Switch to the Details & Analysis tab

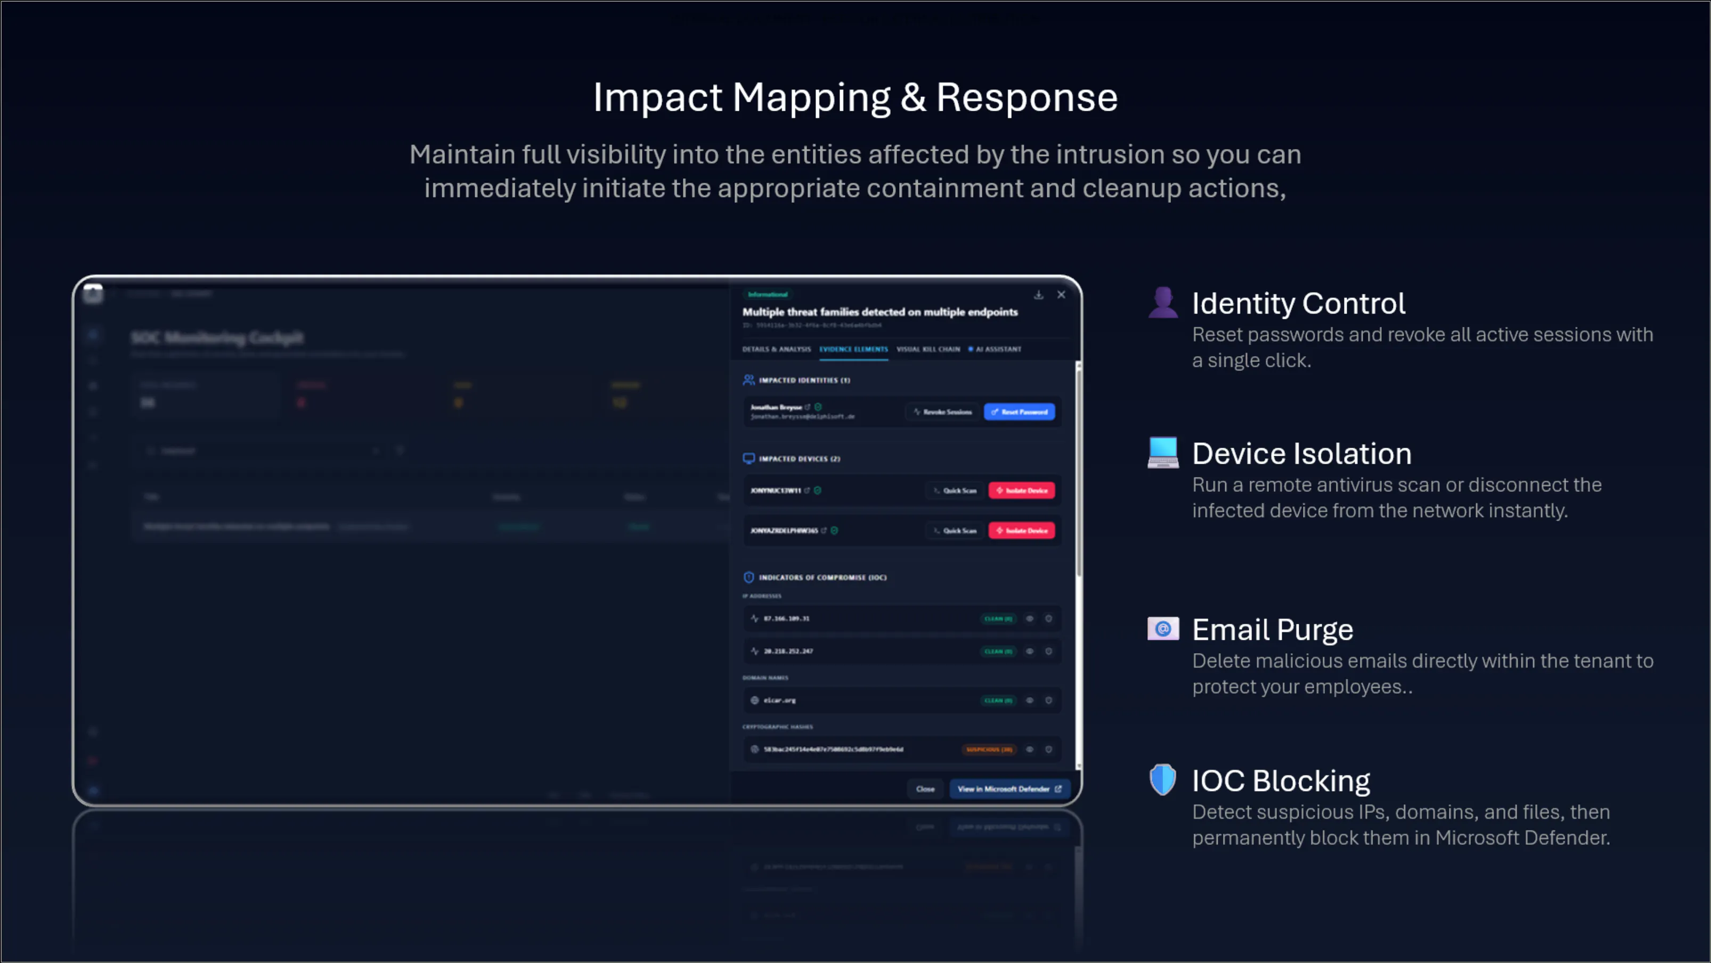(777, 349)
